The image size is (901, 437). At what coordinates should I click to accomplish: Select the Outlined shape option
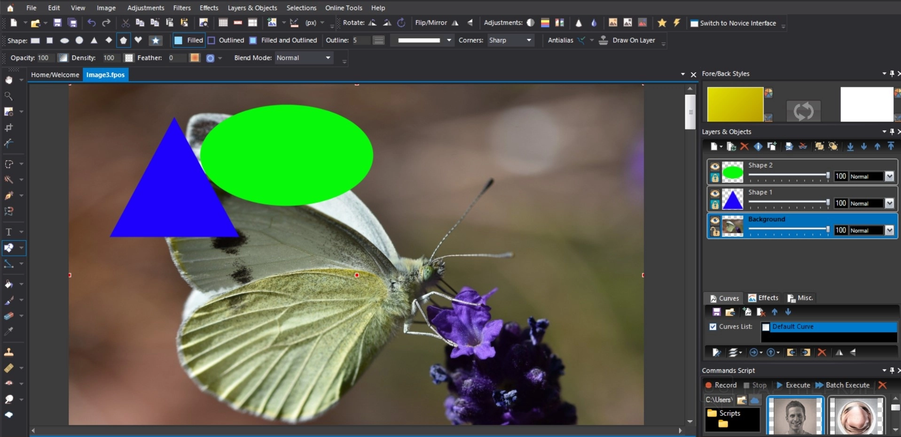(226, 40)
